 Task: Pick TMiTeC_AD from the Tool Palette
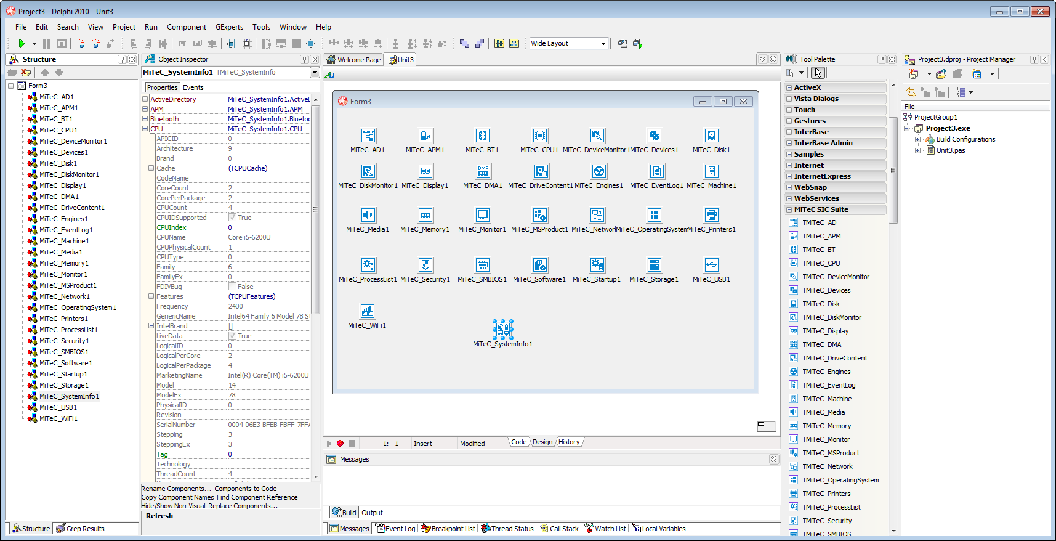tap(820, 222)
